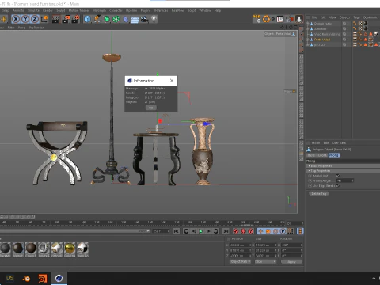The width and height of the screenshot is (380, 285).
Task: Toggle the Z axis lock icon
Action: coord(35,19)
